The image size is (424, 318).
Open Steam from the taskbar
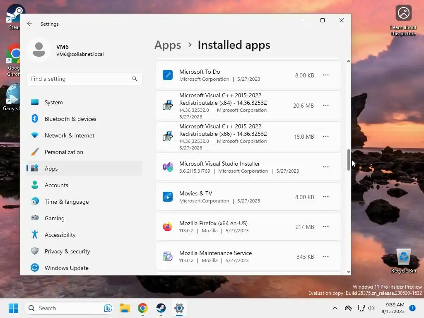161,308
